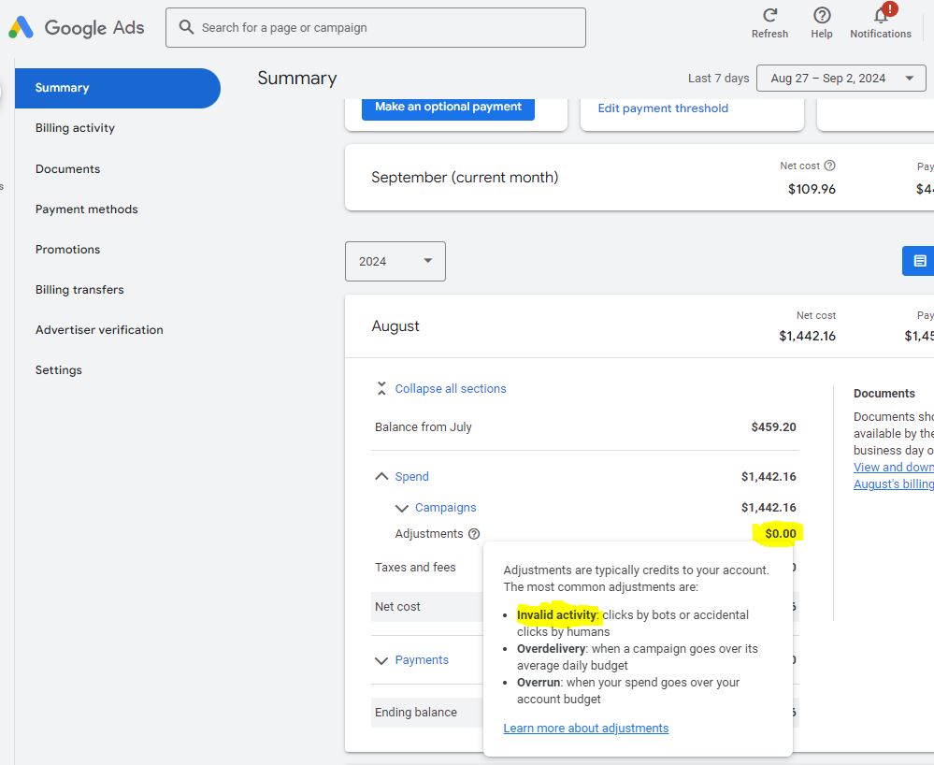
Task: Click Edit payment threshold link
Action: click(663, 108)
